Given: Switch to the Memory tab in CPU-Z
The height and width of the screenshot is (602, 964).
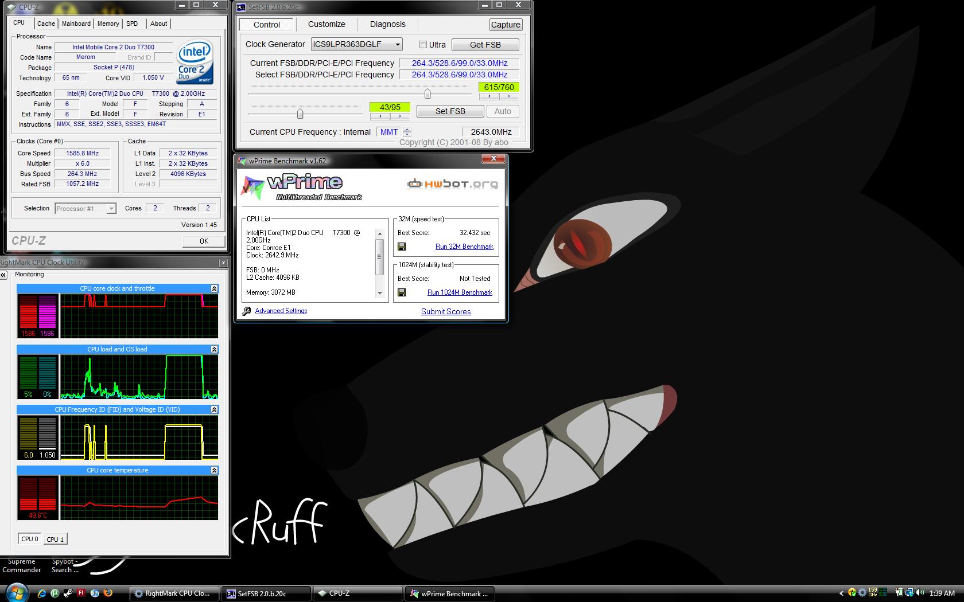Looking at the screenshot, I should [108, 24].
